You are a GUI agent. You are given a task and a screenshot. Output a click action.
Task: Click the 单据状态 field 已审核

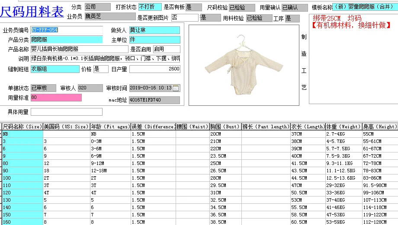pyautogui.click(x=43, y=88)
